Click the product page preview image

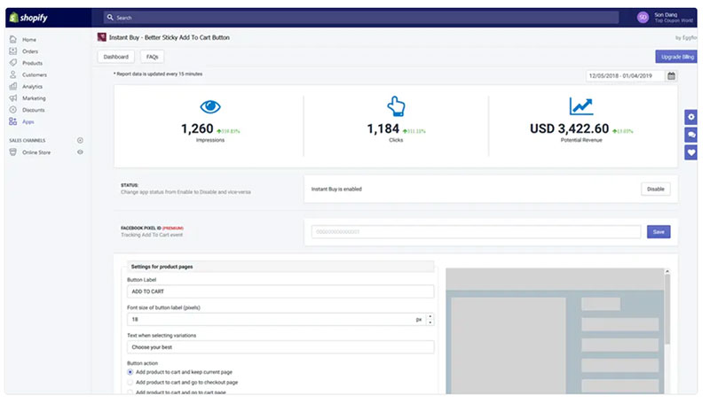(555, 330)
